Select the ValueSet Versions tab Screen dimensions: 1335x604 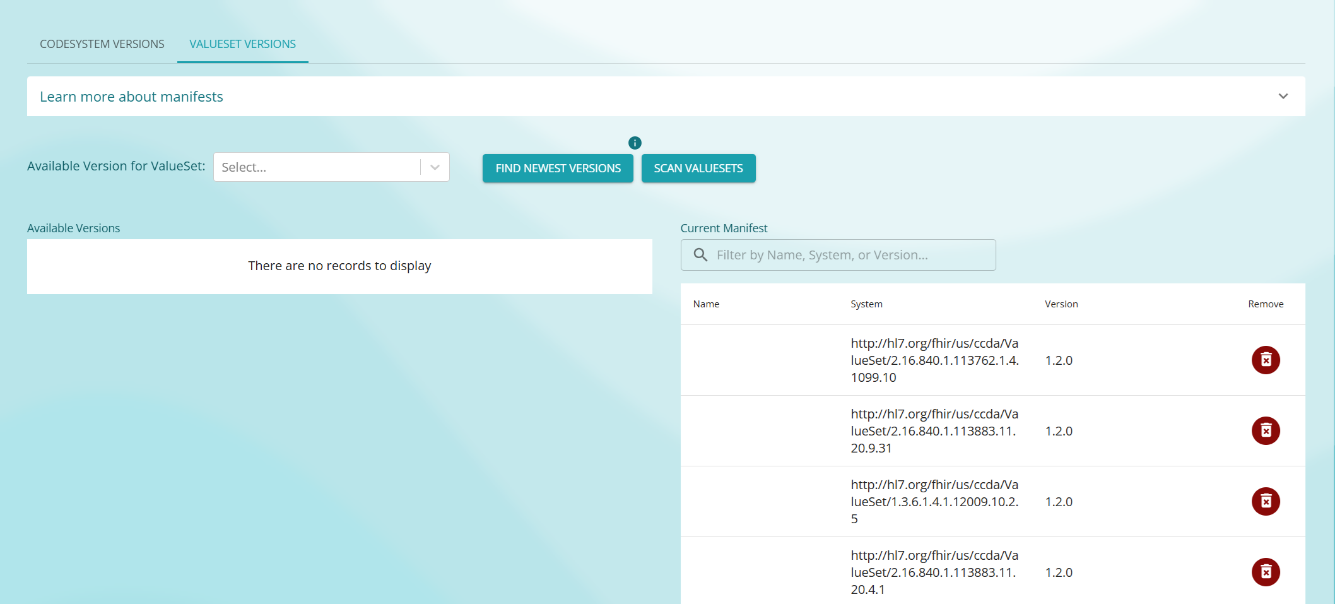click(x=242, y=44)
